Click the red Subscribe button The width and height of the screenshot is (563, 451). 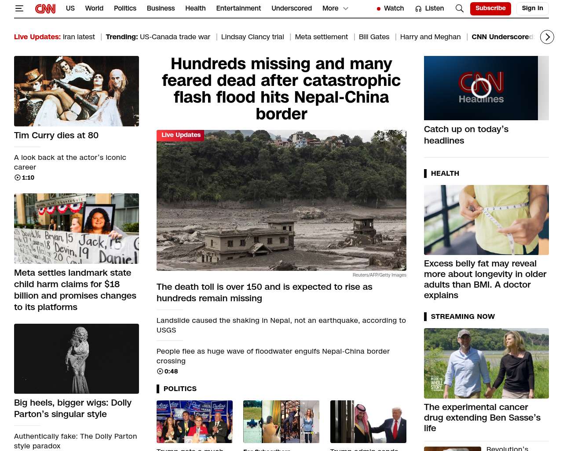pos(490,8)
